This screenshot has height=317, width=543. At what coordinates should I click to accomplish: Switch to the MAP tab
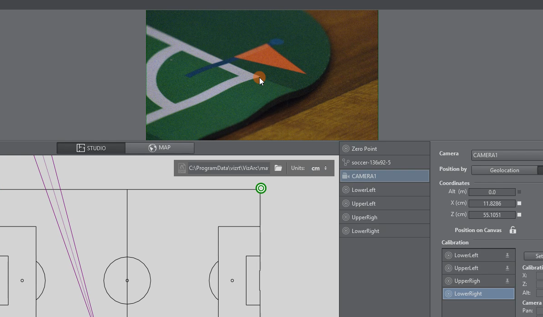tap(159, 148)
